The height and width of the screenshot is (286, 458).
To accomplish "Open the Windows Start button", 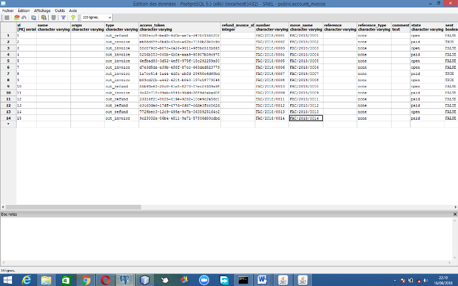I will pos(7,280).
